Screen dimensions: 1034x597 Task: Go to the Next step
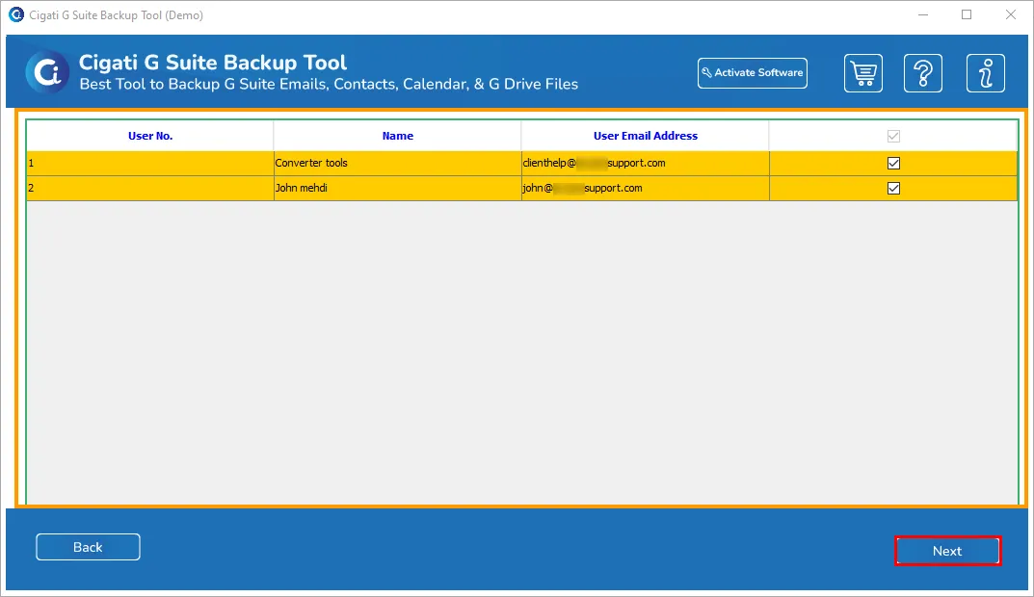pyautogui.click(x=947, y=551)
